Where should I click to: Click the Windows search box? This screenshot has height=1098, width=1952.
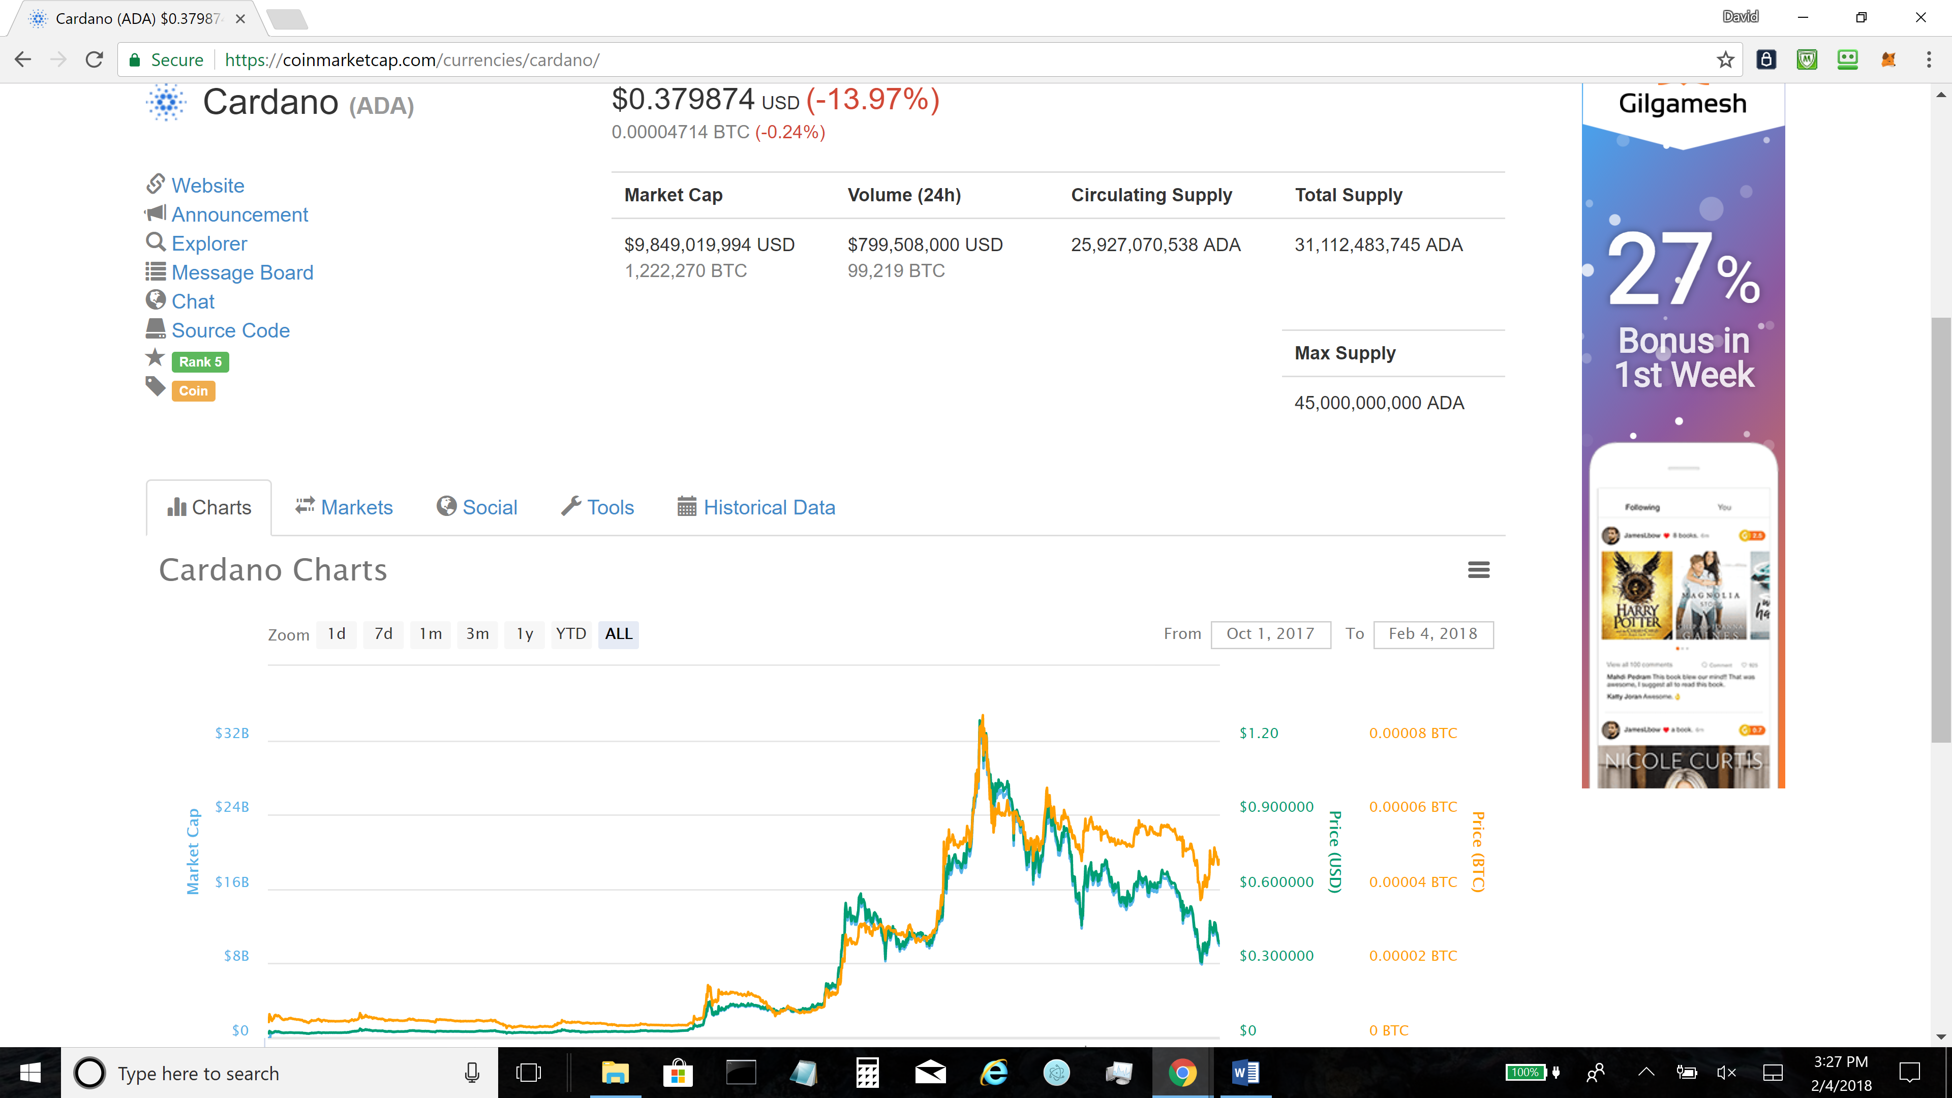279,1073
